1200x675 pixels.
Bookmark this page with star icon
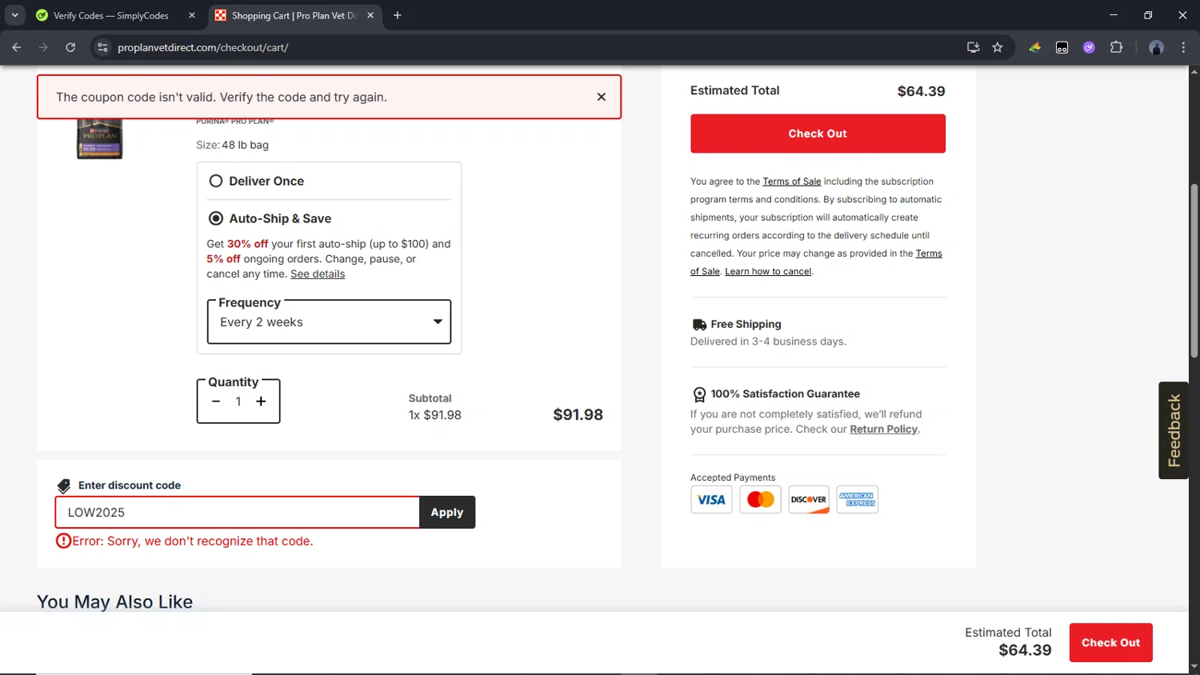coord(998,47)
